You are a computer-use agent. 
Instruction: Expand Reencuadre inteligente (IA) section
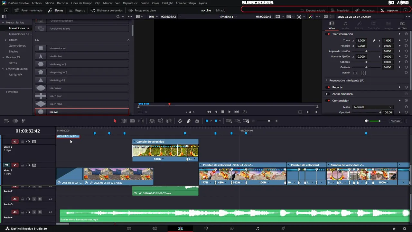coord(326,80)
